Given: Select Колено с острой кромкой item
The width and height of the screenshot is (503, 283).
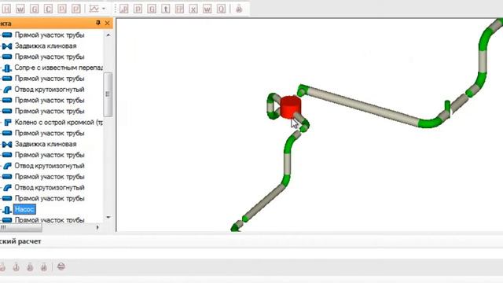Looking at the screenshot, I should pyautogui.click(x=59, y=123).
